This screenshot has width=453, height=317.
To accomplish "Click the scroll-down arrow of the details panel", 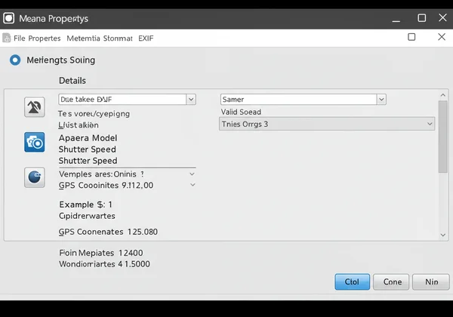I will click(x=443, y=235).
